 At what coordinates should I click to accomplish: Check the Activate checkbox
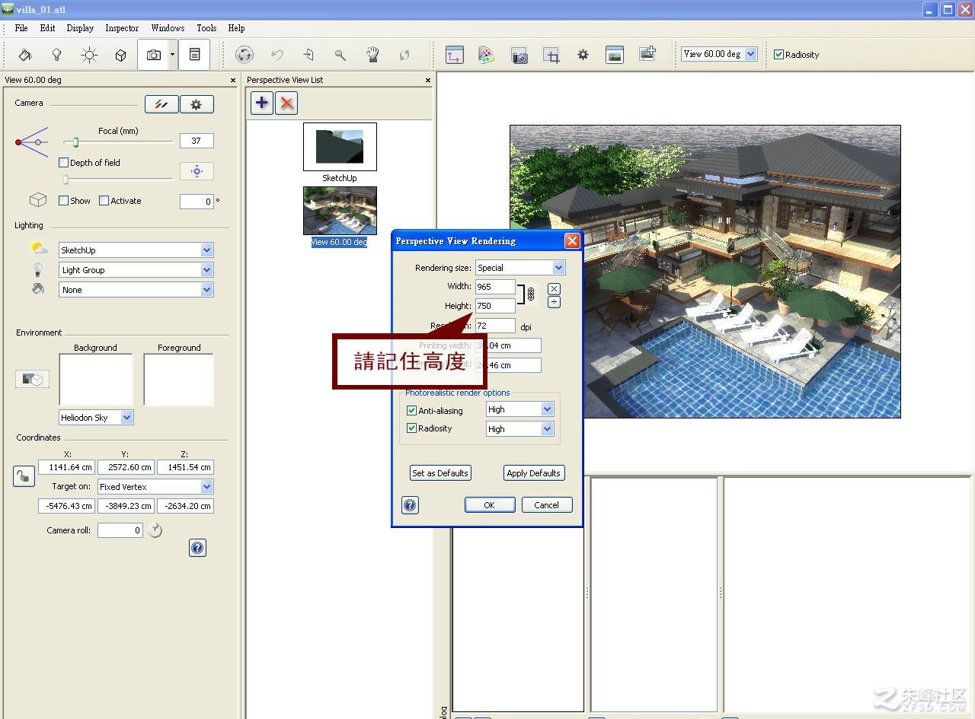click(104, 201)
